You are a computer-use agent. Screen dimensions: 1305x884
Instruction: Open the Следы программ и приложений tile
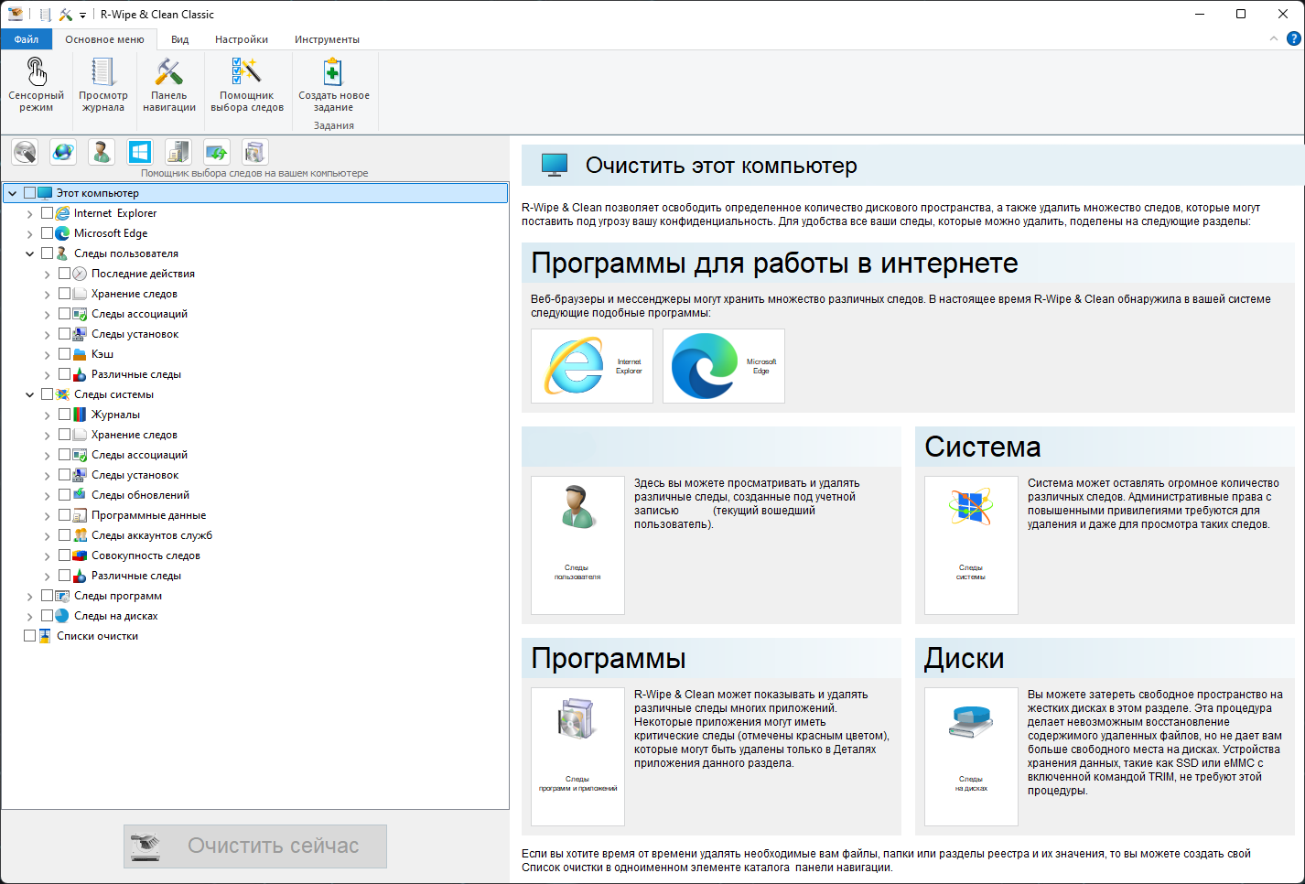577,756
